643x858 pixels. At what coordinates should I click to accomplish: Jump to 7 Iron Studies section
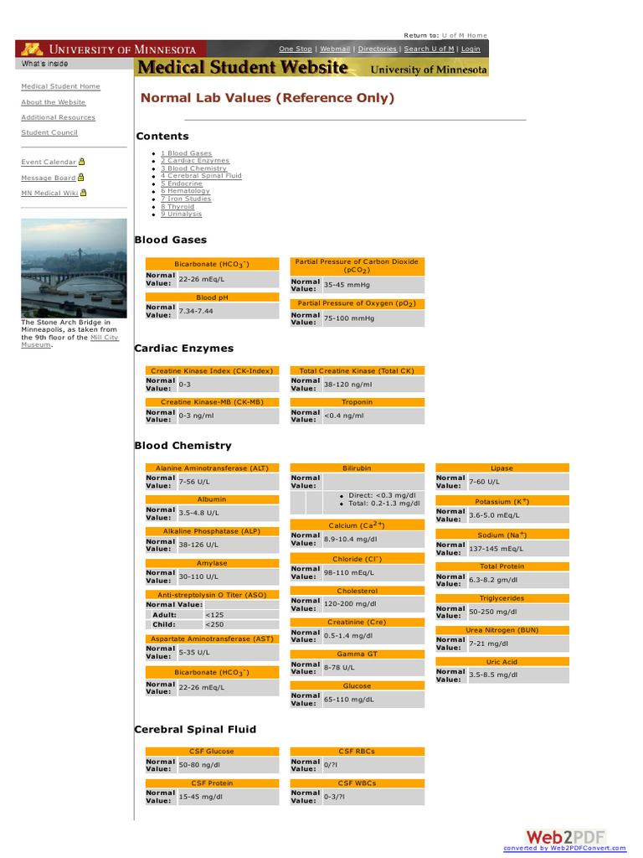(x=186, y=199)
